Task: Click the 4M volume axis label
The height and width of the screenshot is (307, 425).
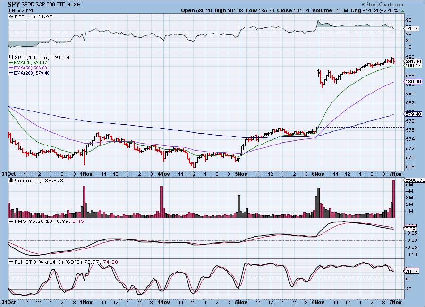Action: (409, 191)
